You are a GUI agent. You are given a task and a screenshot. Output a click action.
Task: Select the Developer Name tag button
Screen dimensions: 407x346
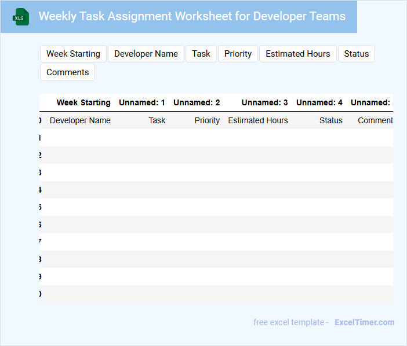[x=146, y=54]
